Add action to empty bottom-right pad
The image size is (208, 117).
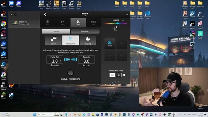pyautogui.click(x=122, y=56)
